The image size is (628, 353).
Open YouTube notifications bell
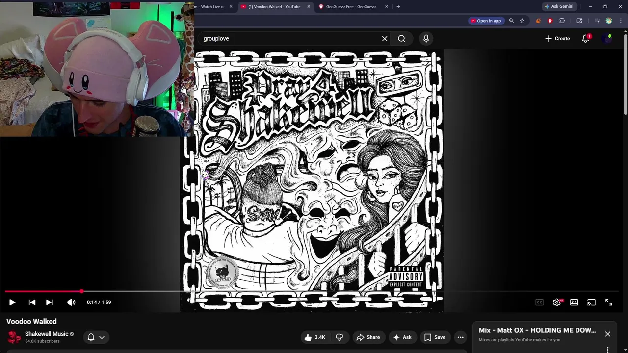pyautogui.click(x=585, y=39)
